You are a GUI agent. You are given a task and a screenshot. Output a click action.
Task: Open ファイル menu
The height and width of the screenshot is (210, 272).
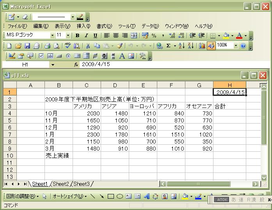click(x=18, y=26)
